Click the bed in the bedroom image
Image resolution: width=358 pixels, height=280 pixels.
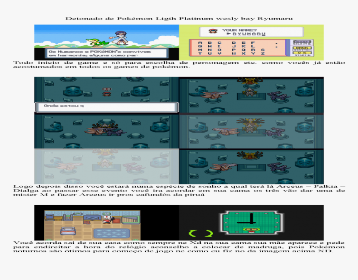point(68,231)
